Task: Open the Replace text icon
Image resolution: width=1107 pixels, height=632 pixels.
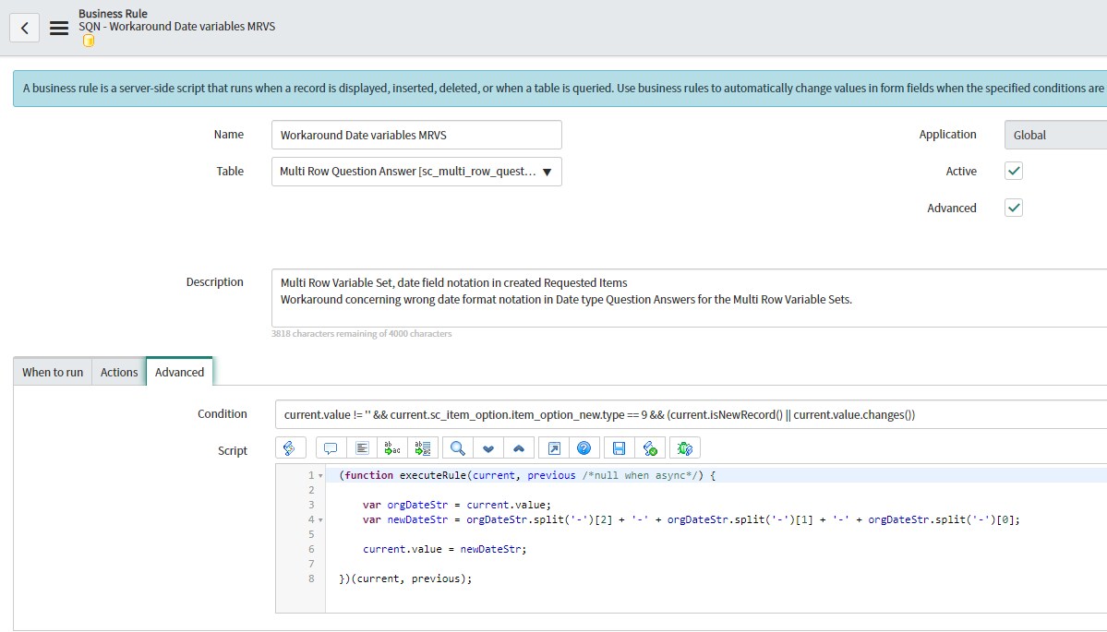Action: 391,447
